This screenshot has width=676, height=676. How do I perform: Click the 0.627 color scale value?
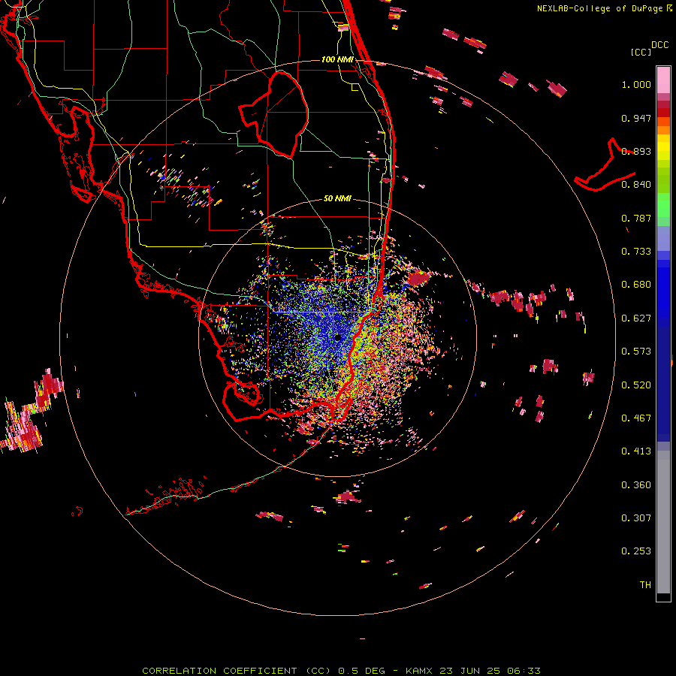636,318
